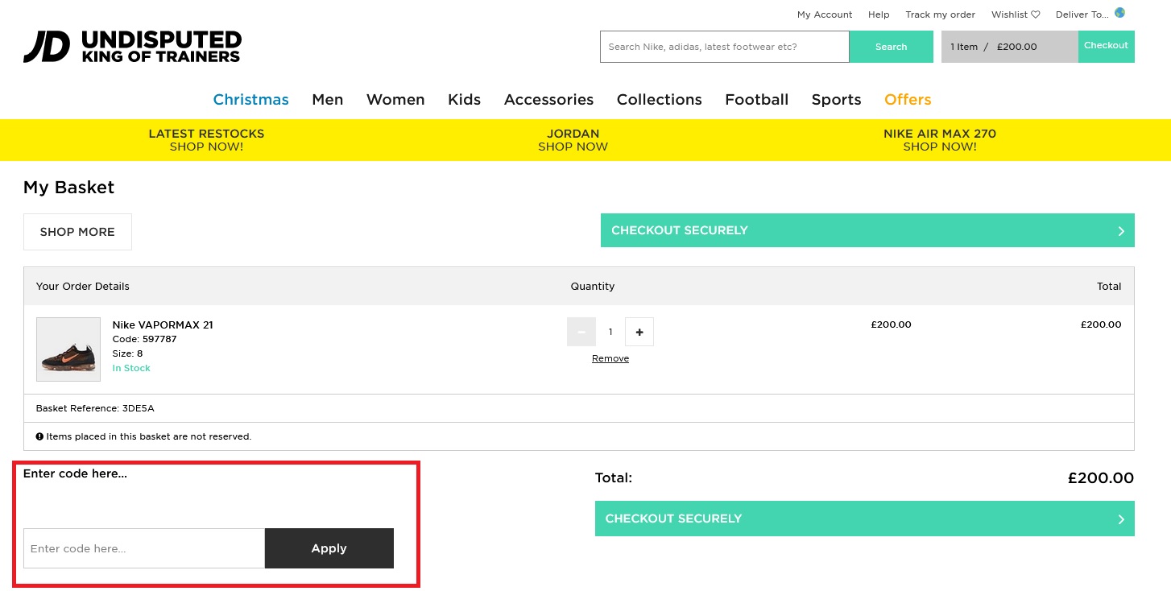Click the teal Search button

[892, 47]
